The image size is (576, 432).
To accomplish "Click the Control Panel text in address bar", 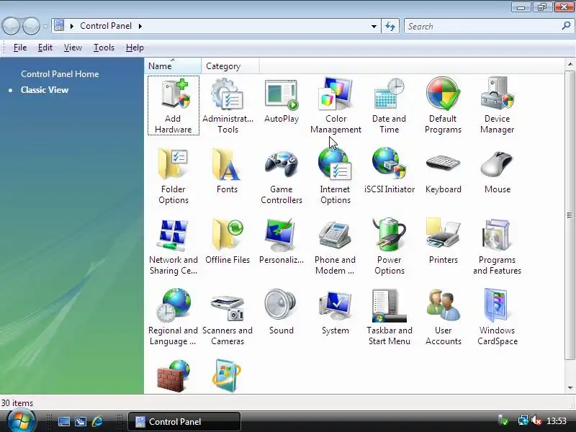I will click(x=106, y=26).
